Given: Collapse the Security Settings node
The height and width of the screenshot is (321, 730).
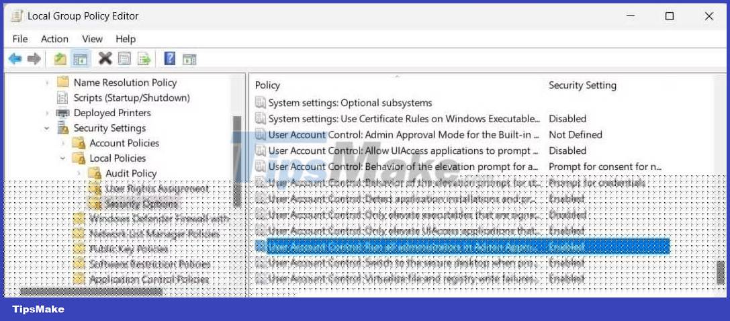Looking at the screenshot, I should coord(47,128).
